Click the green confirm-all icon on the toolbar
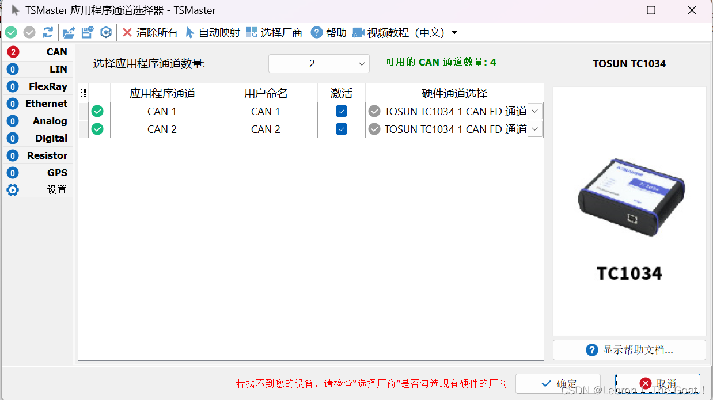The width and height of the screenshot is (713, 400). [11, 32]
